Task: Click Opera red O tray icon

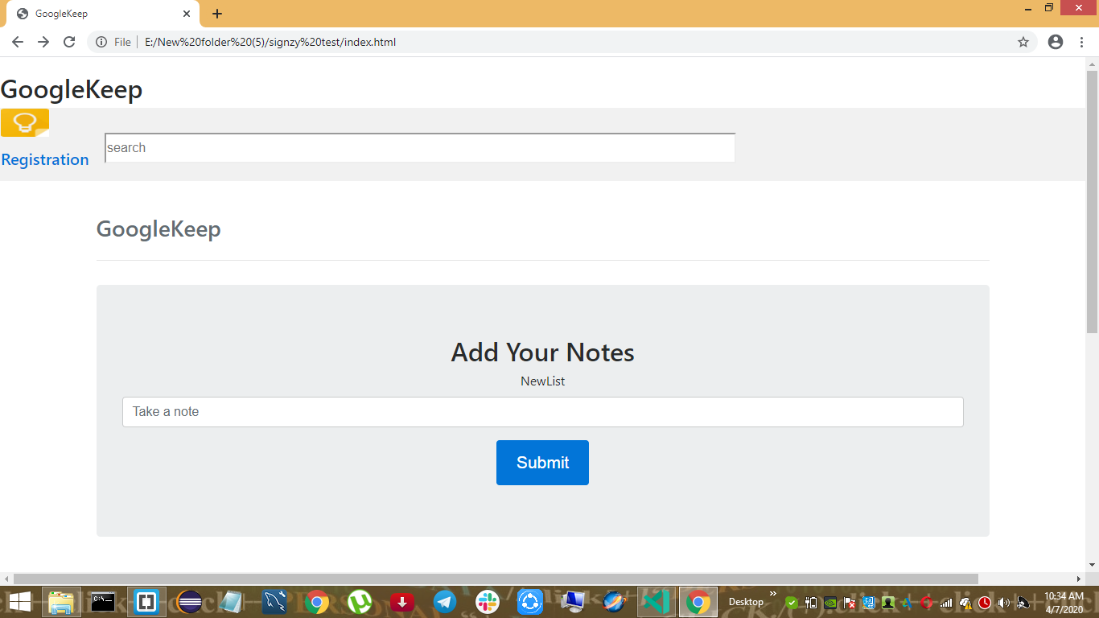Action: (x=927, y=603)
